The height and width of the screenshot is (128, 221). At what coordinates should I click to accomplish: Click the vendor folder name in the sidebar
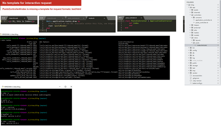pos(195,73)
